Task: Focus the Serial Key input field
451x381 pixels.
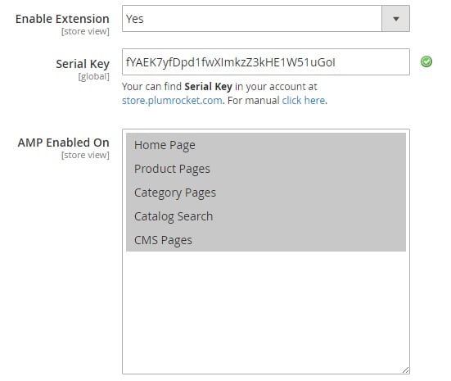Action: click(266, 62)
